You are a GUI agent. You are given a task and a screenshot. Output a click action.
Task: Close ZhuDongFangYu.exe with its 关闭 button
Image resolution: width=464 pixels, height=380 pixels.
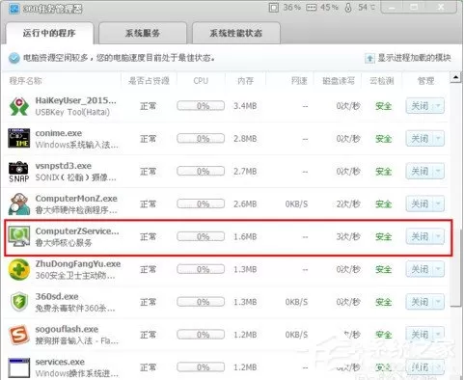[x=420, y=269]
